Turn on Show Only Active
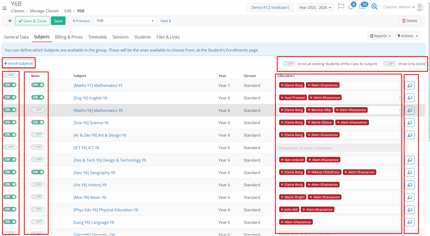The height and width of the screenshot is (236, 430). pos(390,64)
